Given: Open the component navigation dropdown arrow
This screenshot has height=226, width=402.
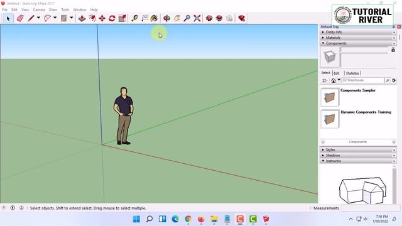Looking at the screenshot, I should (x=339, y=80).
